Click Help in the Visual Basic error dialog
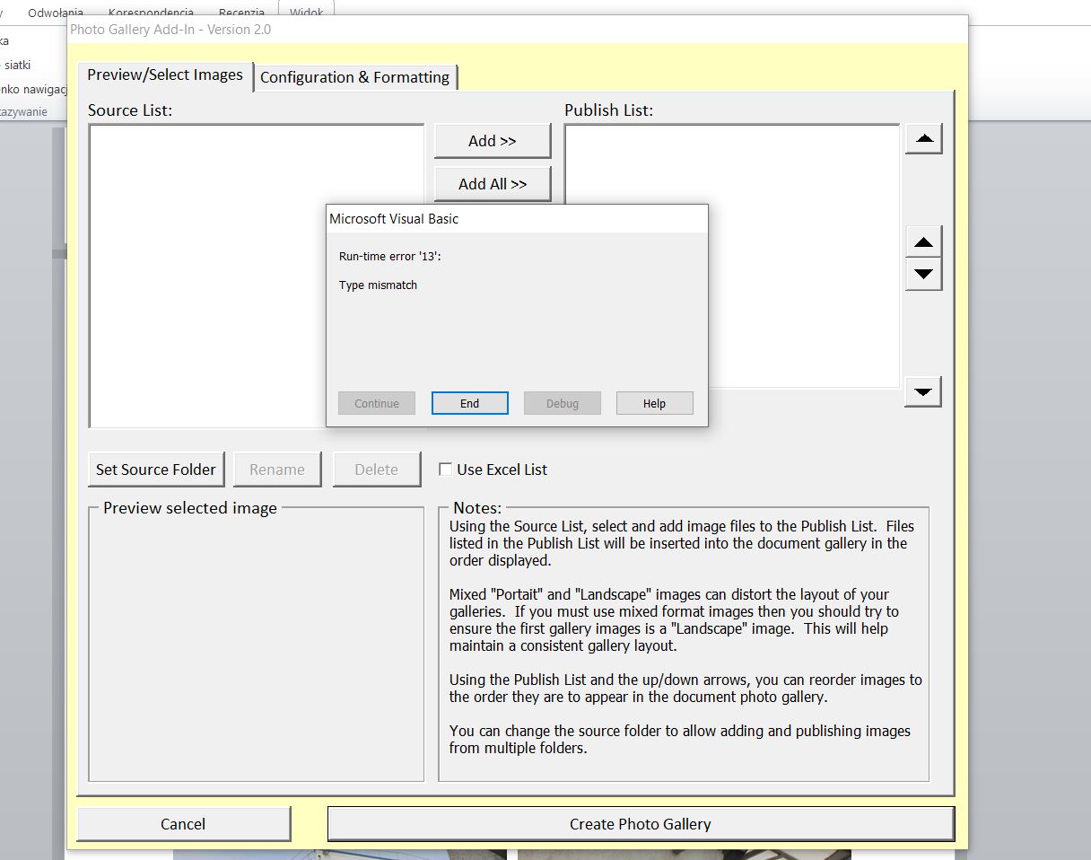The width and height of the screenshot is (1091, 860). (x=654, y=402)
